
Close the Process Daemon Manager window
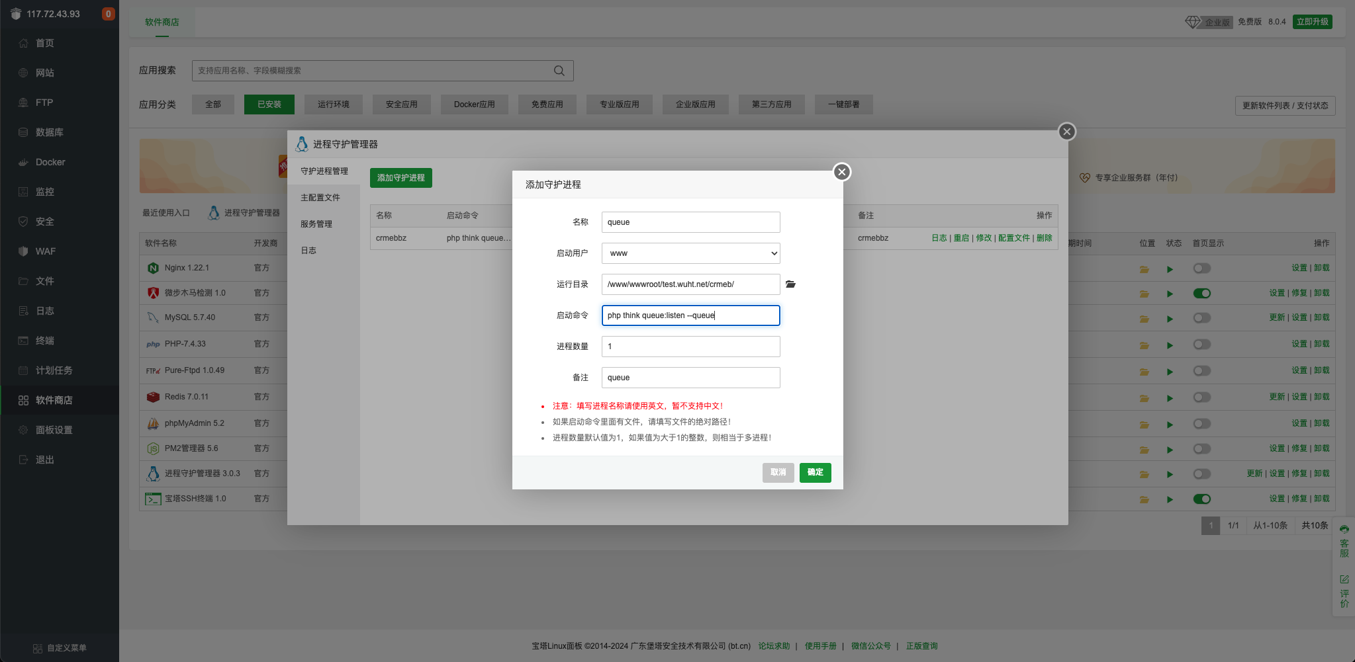point(1066,132)
